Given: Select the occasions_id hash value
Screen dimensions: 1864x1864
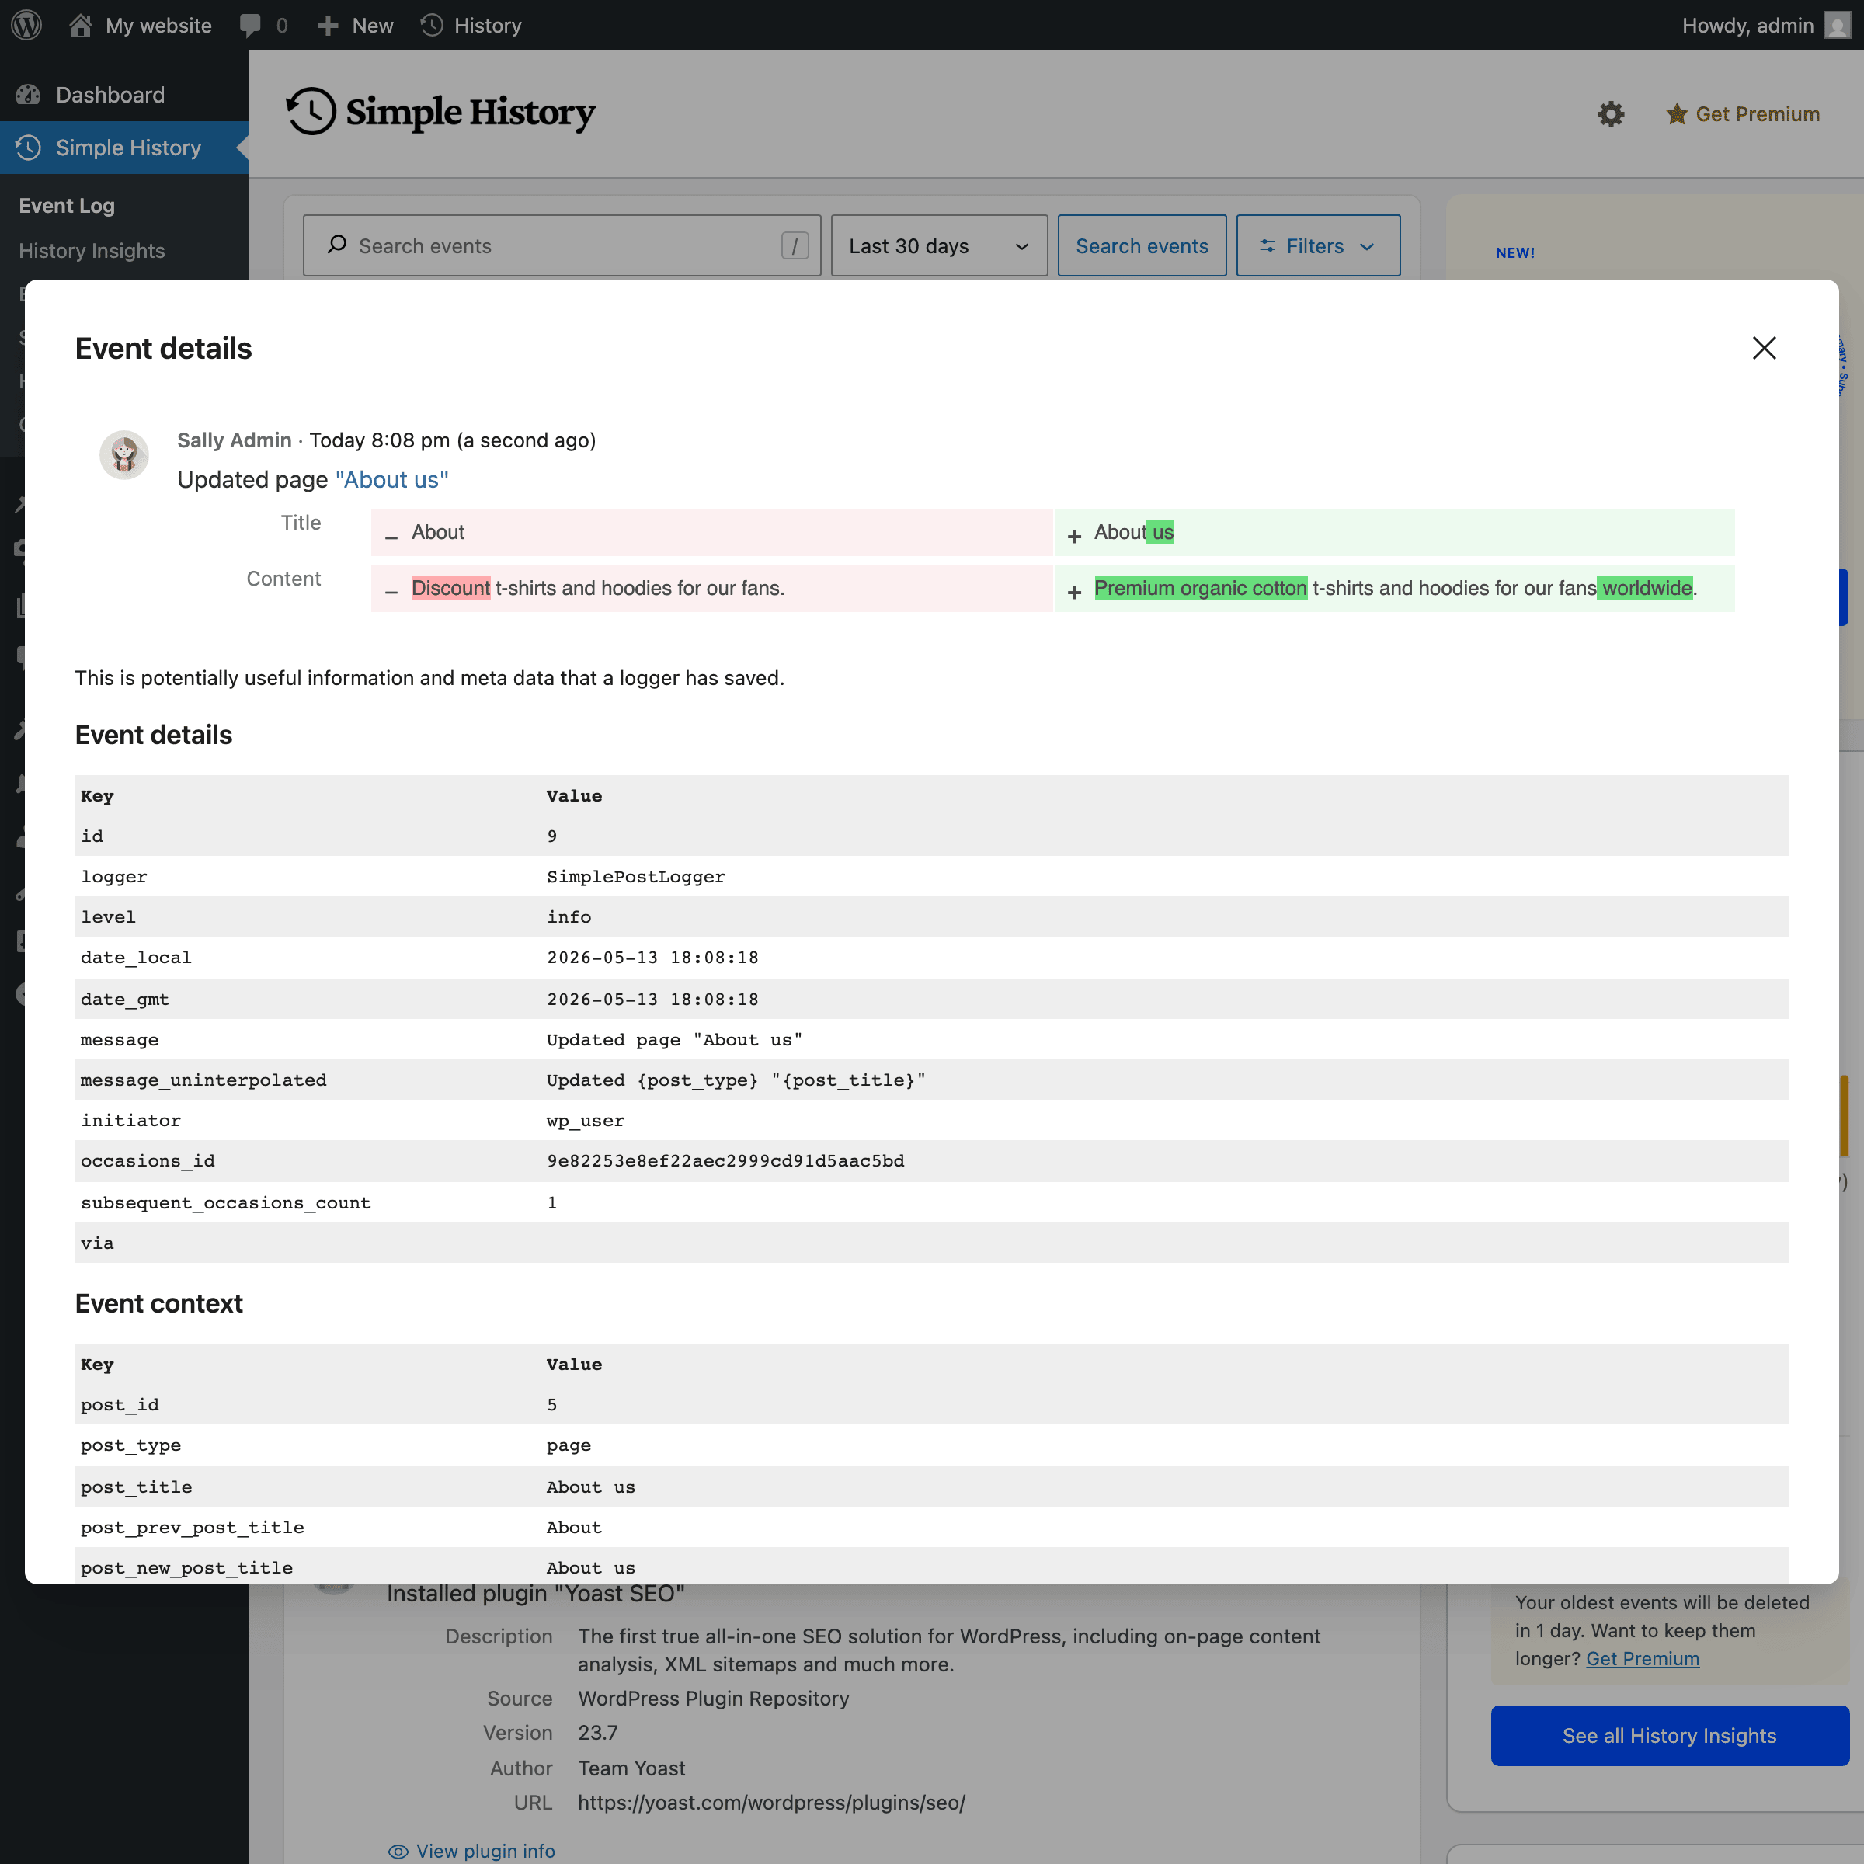Looking at the screenshot, I should [x=725, y=1160].
